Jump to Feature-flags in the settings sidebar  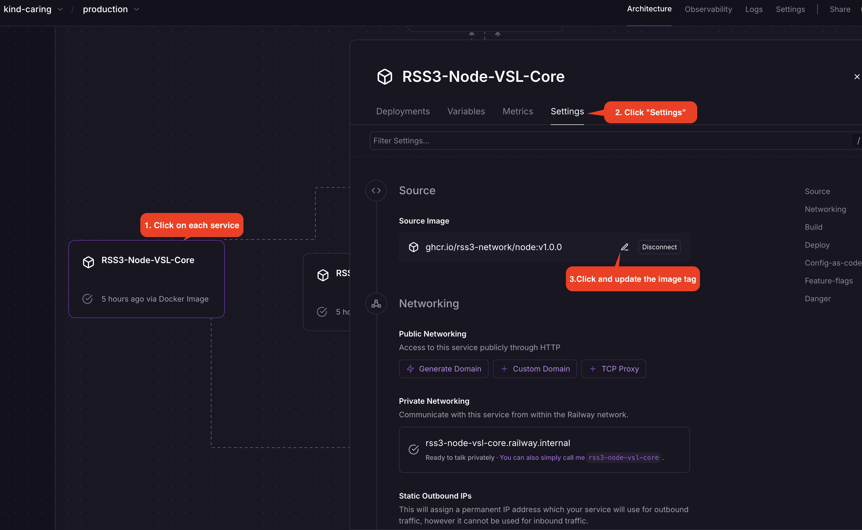click(829, 281)
